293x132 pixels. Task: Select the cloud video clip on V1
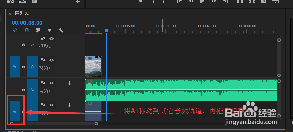[x=93, y=67]
